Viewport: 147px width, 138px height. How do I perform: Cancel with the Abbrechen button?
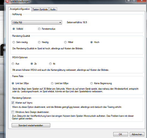(137, 134)
